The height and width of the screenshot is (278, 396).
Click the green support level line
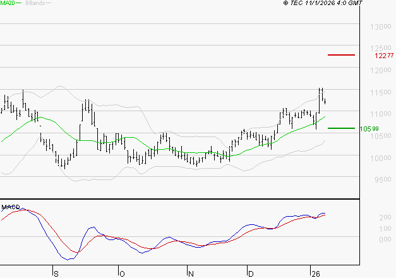[341, 128]
